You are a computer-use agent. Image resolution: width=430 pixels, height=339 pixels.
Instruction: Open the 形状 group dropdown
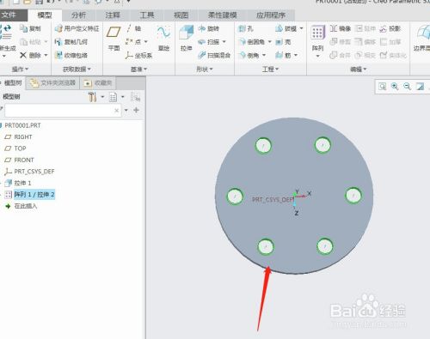point(205,69)
